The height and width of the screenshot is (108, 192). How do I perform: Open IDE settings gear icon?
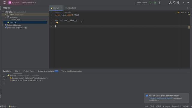[178, 3]
